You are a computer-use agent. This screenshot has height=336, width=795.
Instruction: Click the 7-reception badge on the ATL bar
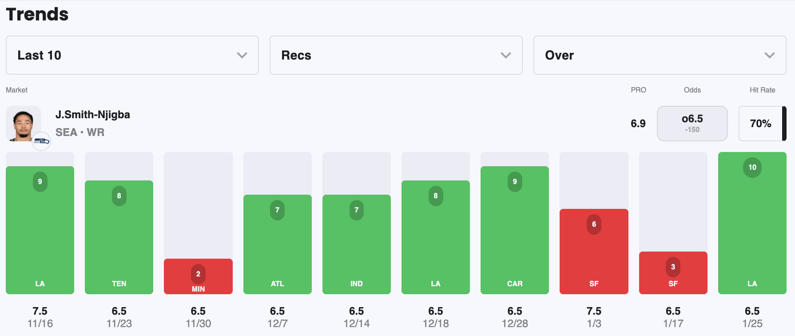[277, 210]
